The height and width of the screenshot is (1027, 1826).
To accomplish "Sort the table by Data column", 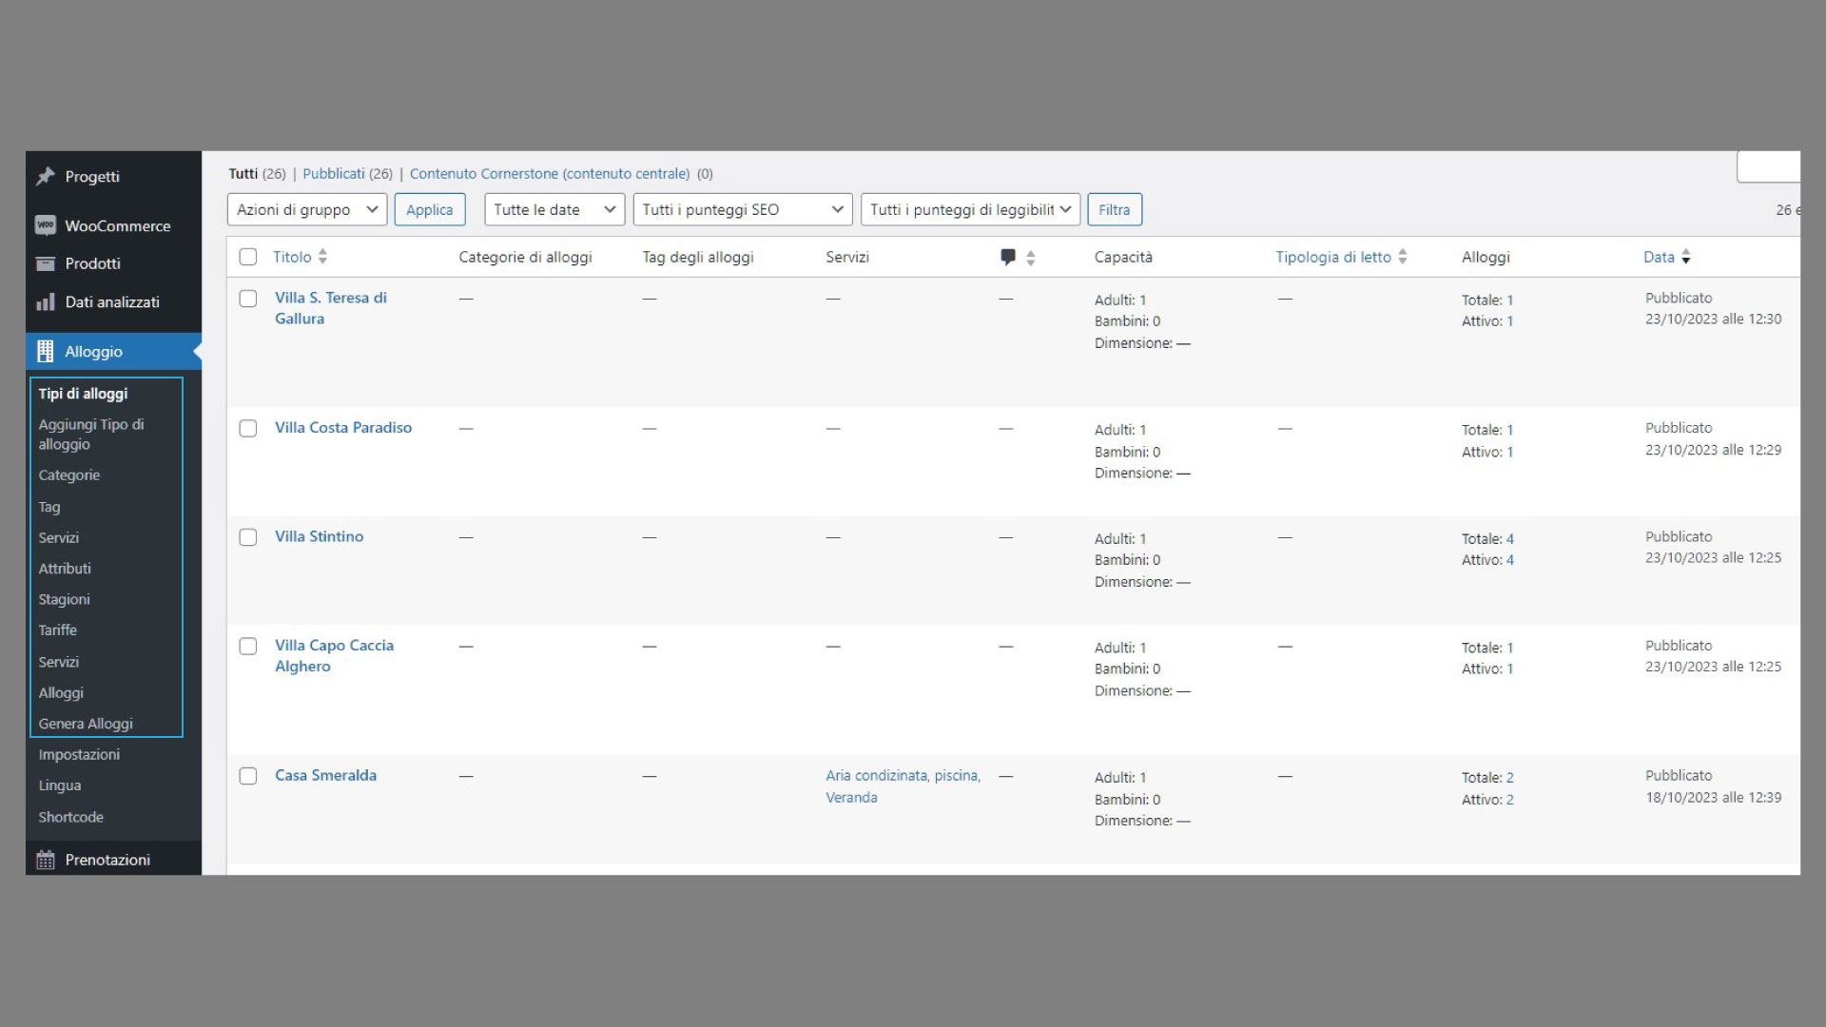I will [x=1659, y=257].
